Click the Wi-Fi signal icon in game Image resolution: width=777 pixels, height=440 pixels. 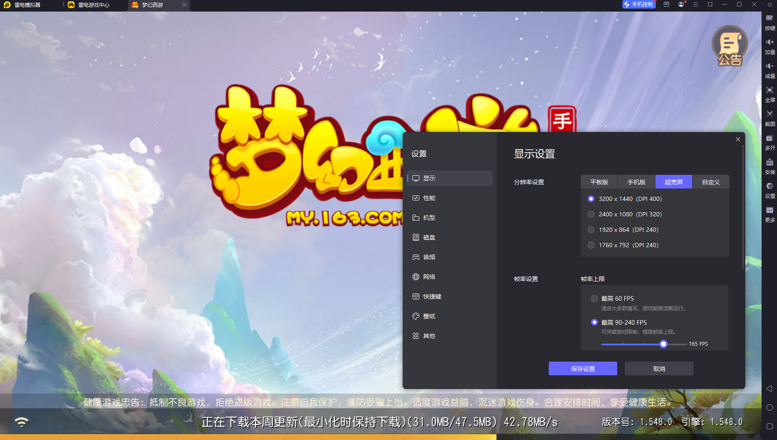point(21,422)
